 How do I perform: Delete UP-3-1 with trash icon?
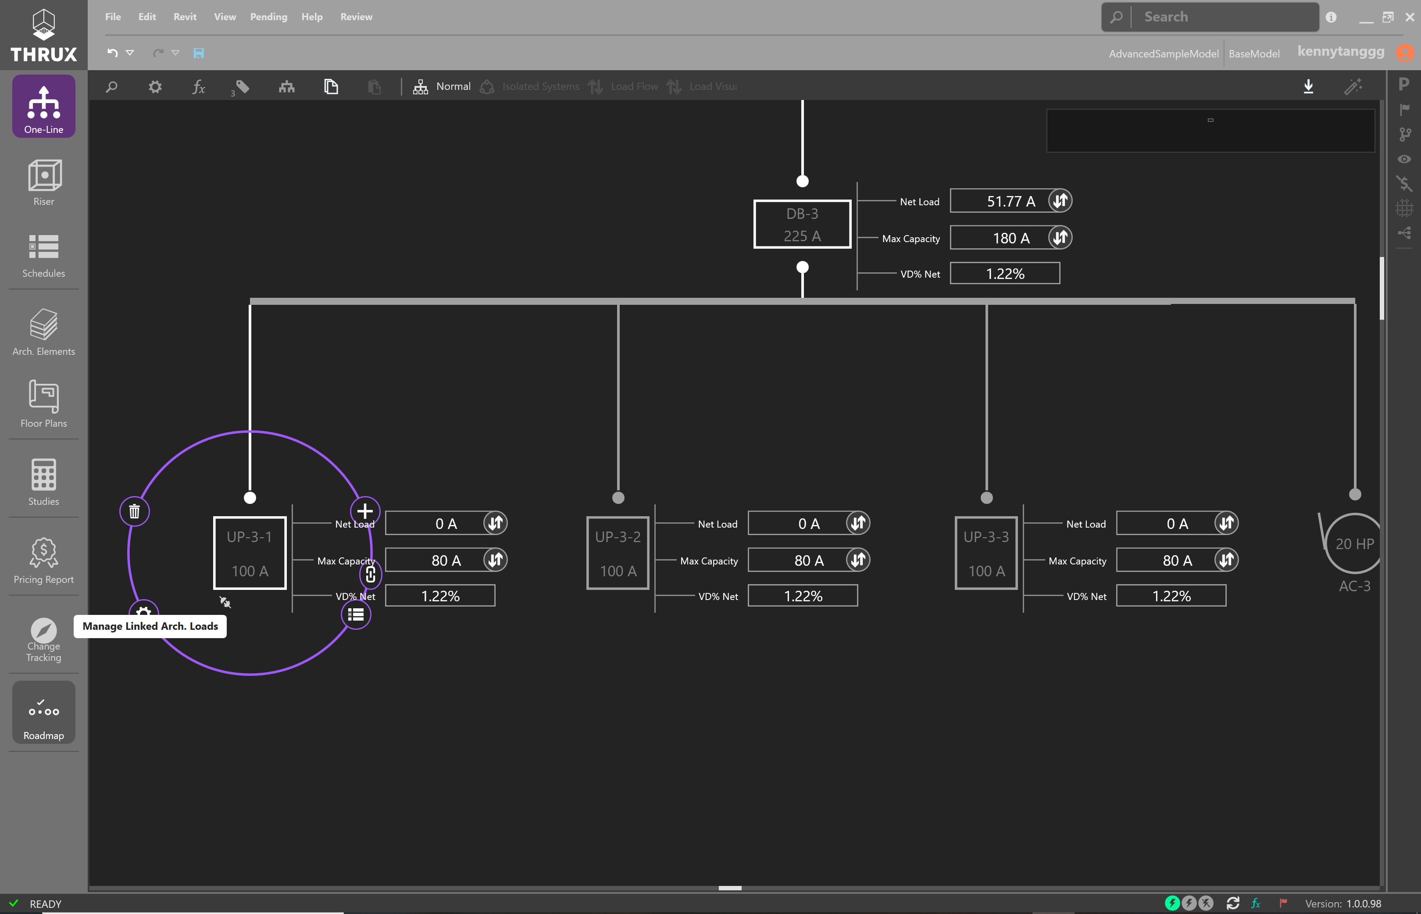coord(135,511)
